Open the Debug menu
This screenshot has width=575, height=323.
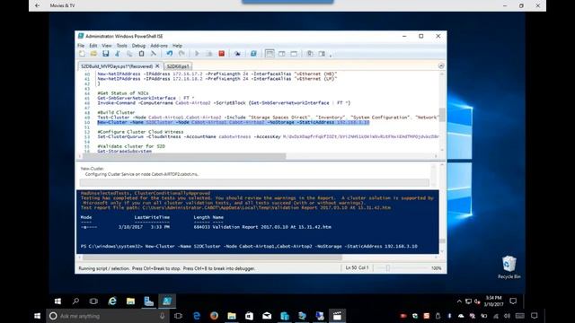point(138,46)
